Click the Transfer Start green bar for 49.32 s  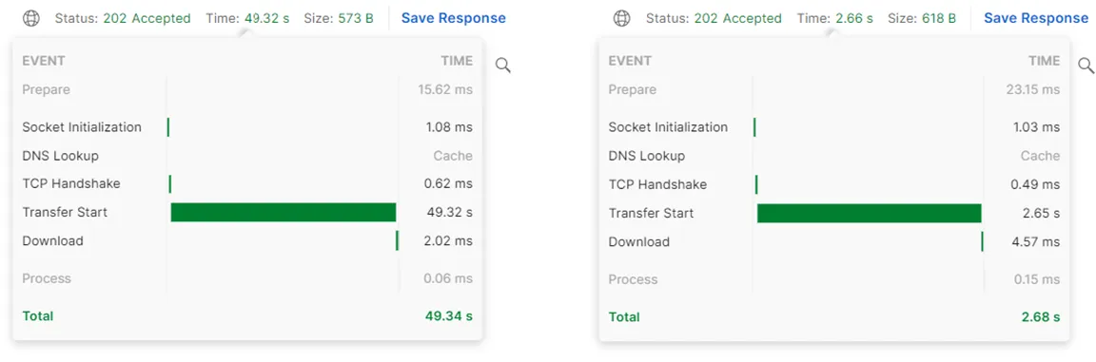[284, 212]
